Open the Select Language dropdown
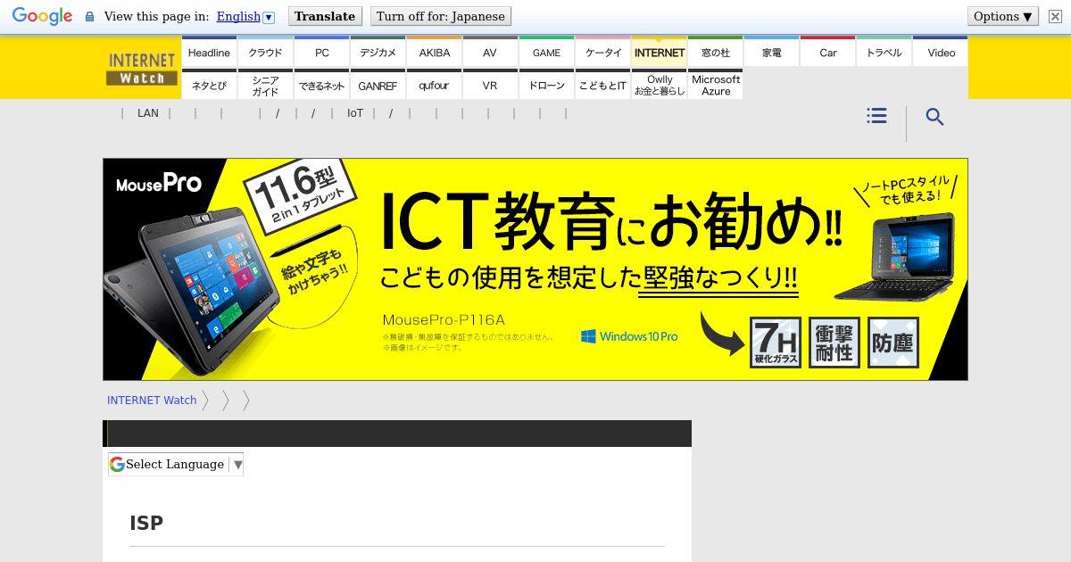The width and height of the screenshot is (1071, 562). pos(176,464)
